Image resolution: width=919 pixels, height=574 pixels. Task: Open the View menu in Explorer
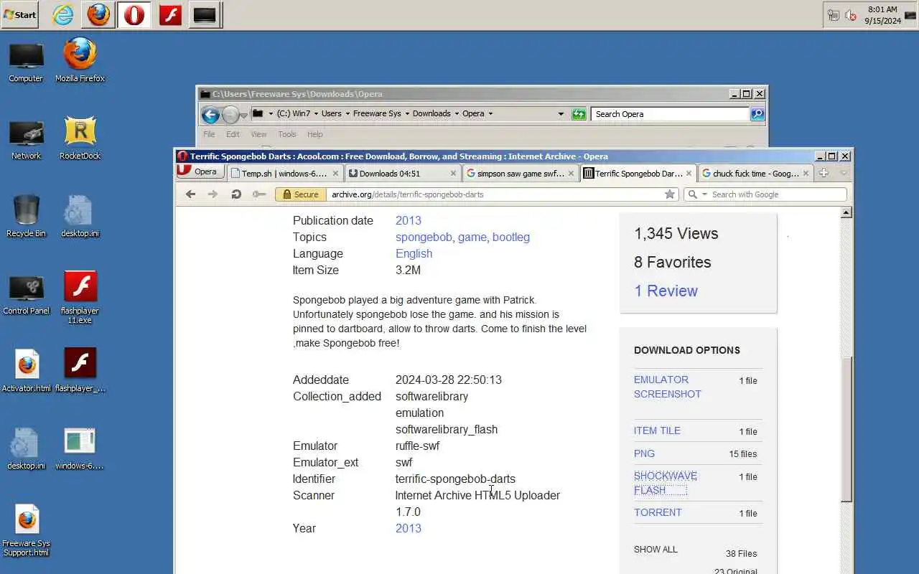tap(258, 134)
